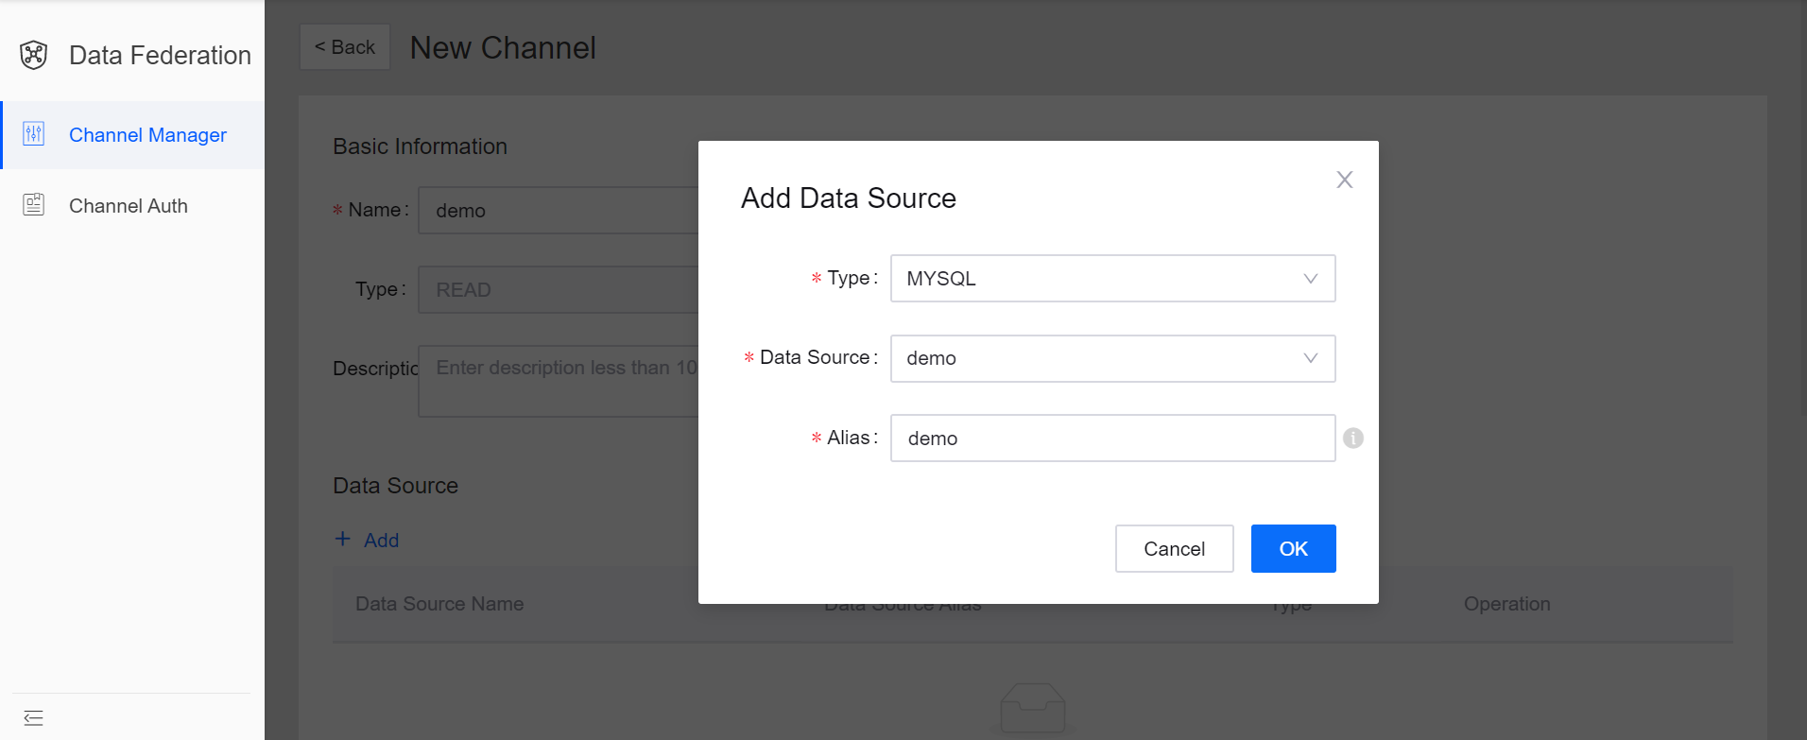Click the Basic Information section heading
The height and width of the screenshot is (740, 1807).
[420, 146]
